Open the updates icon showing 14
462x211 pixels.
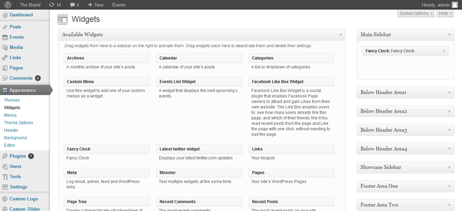51,5
